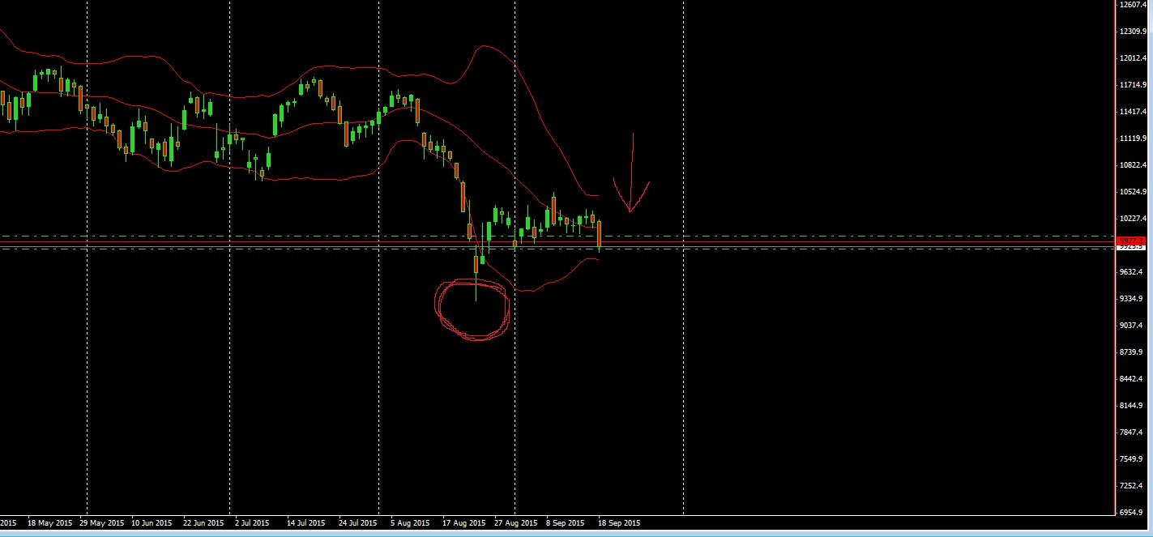This screenshot has width=1153, height=537.
Task: Select the red downward arrow annotation
Action: tap(631, 170)
